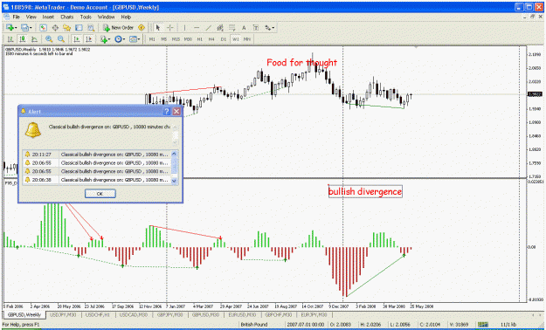Activate the D1 timeframe button
Viewport: 546px width, 330px height.
[x=224, y=39]
